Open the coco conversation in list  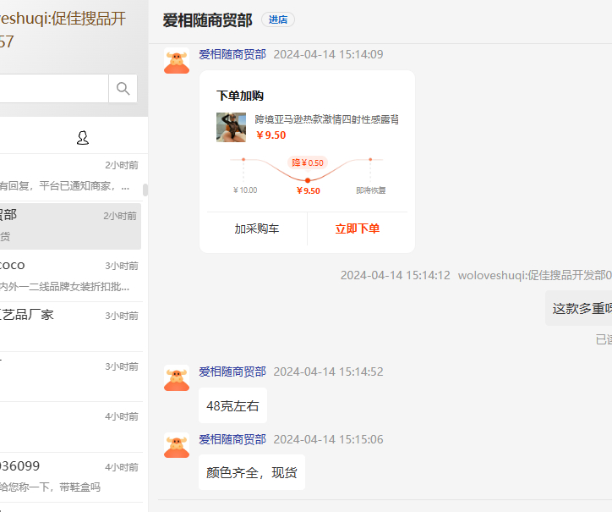[x=68, y=276]
